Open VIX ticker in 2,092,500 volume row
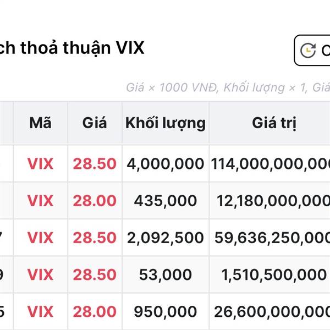 pos(40,238)
